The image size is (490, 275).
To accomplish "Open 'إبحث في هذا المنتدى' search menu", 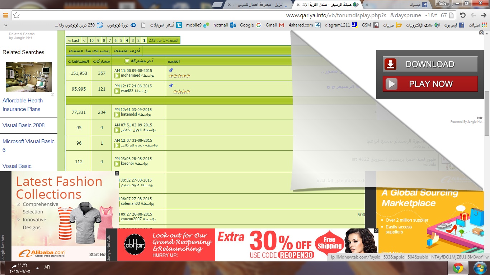I will [89, 51].
